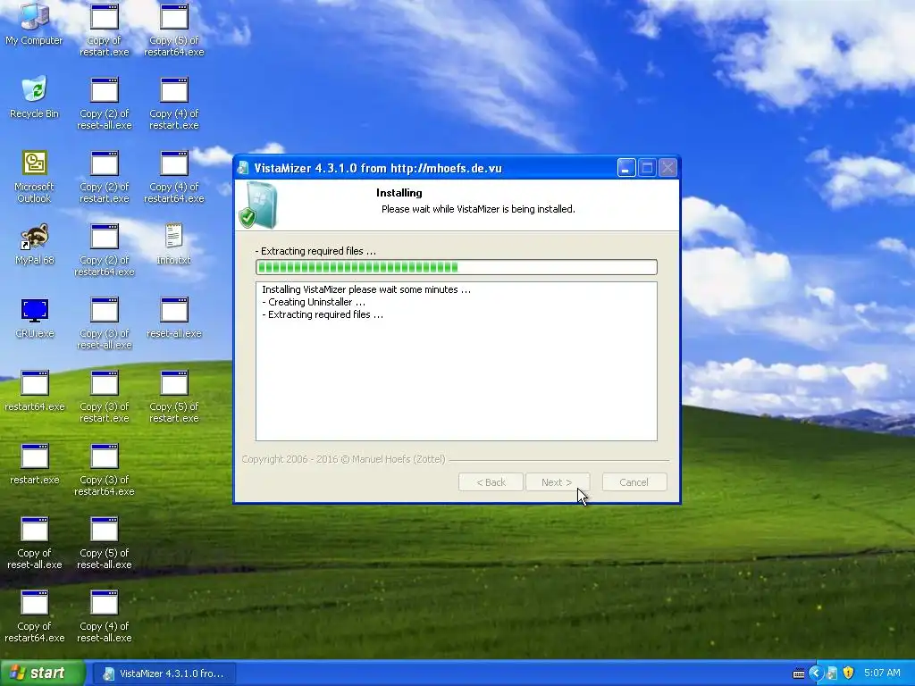Image resolution: width=915 pixels, height=686 pixels.
Task: Click the VistaMizer title bar icon
Action: tap(243, 168)
